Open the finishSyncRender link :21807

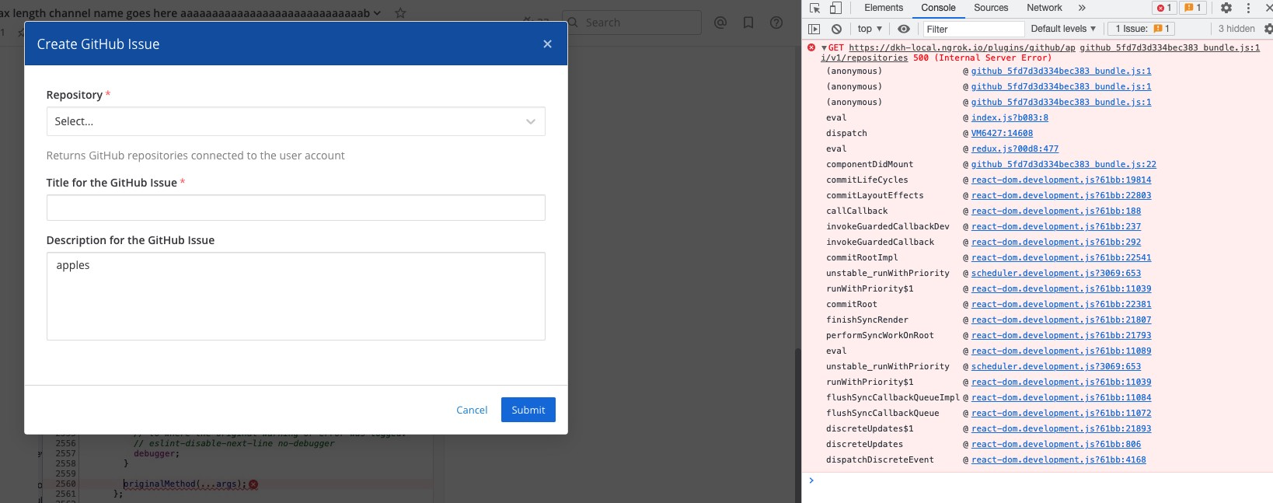coord(1061,320)
